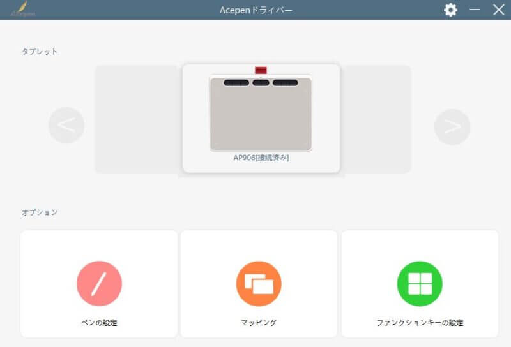Click the middle express key group on tablet
Image resolution: width=511 pixels, height=347 pixels.
point(261,82)
